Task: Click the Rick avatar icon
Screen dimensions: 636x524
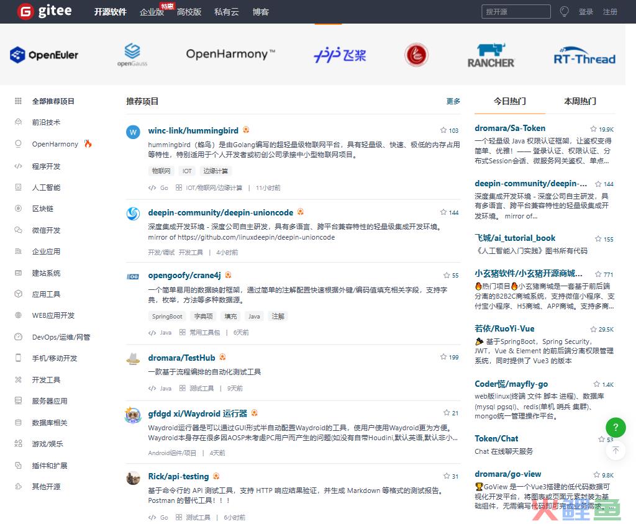Action: click(133, 478)
